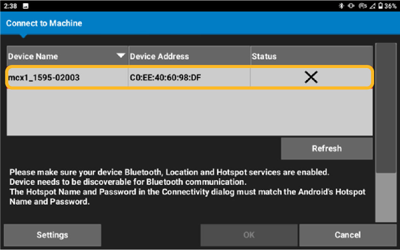Tap the image notification icon beside clock
Image resolution: width=400 pixels, height=250 pixels.
point(26,6)
